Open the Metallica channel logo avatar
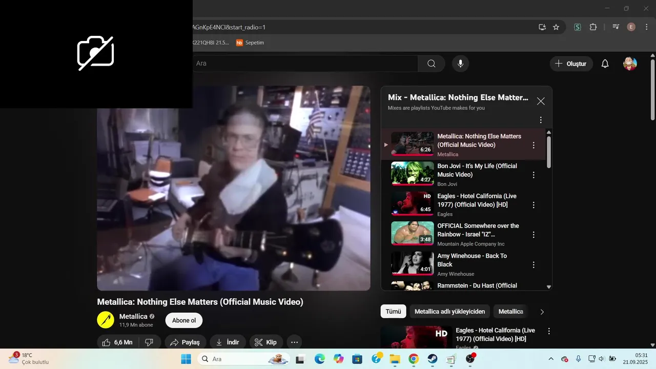The width and height of the screenshot is (656, 369). pos(106,320)
